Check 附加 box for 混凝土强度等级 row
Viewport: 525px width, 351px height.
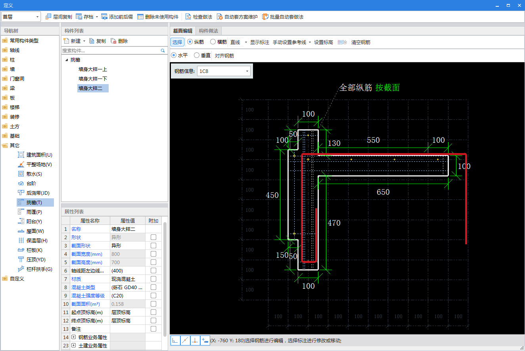pyautogui.click(x=153, y=295)
